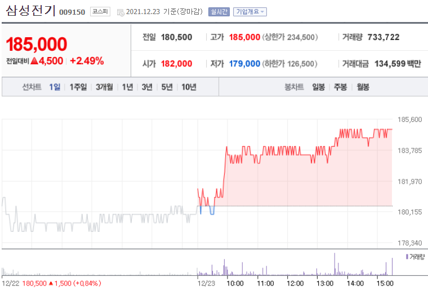Click the 거래대금 value 134,599 백만
The height and width of the screenshot is (299, 428).
398,64
